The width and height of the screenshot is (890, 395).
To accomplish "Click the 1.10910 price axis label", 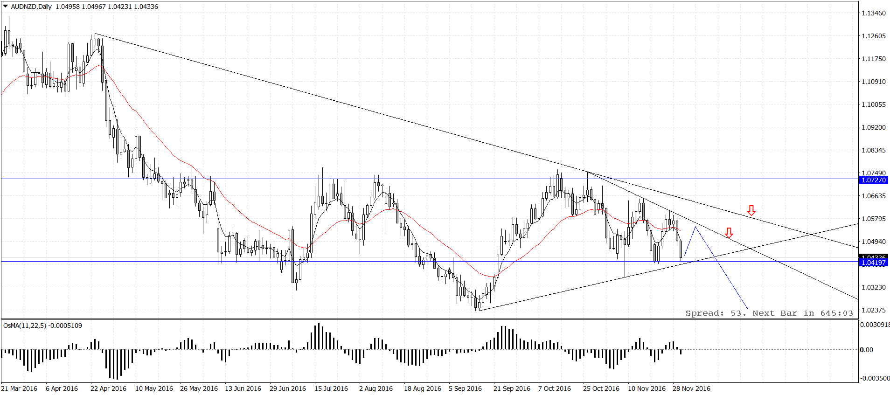I will (874, 82).
